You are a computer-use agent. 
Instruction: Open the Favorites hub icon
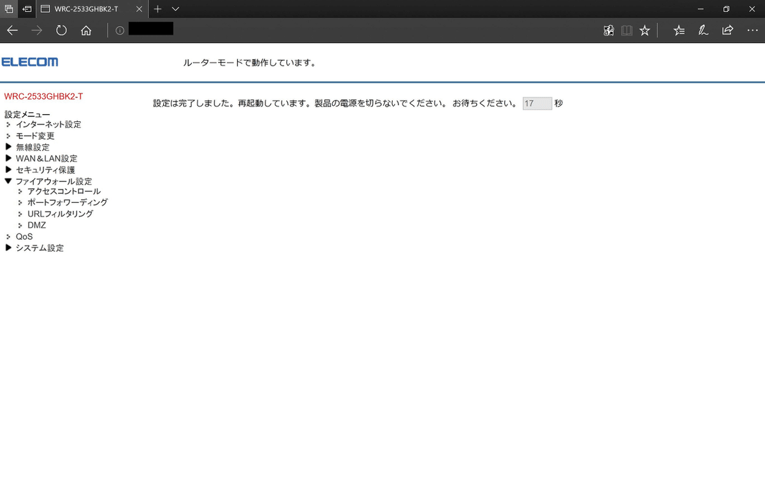[x=679, y=30]
